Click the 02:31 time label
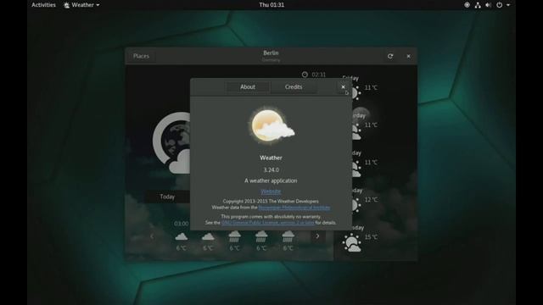 pyautogui.click(x=319, y=75)
